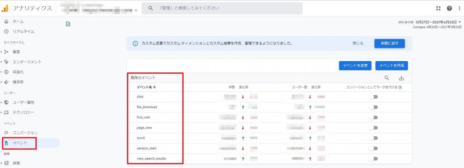Viewport: 464px width, 168px height.
Task: Expand the テクノロジー section arrow
Action: click(1, 112)
